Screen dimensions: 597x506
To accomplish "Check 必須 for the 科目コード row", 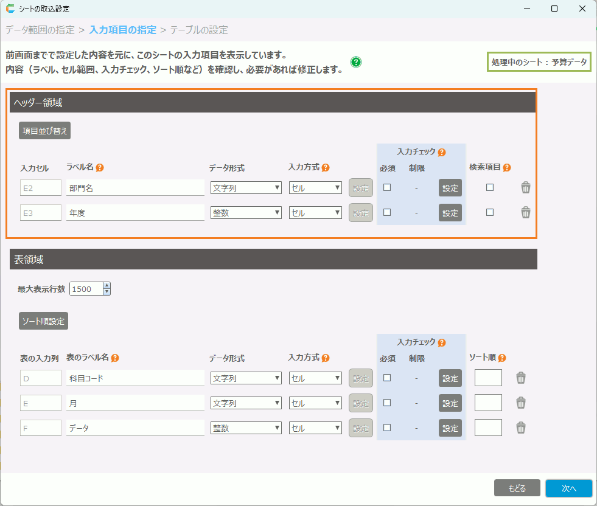I will click(387, 378).
